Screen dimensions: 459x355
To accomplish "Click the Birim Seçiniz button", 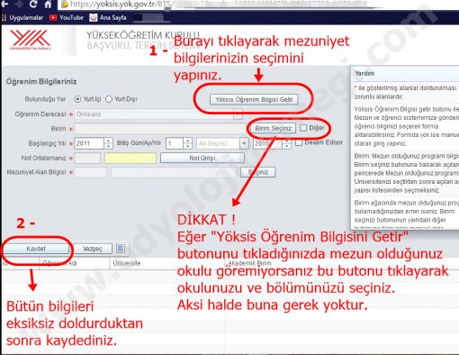I will click(x=274, y=128).
